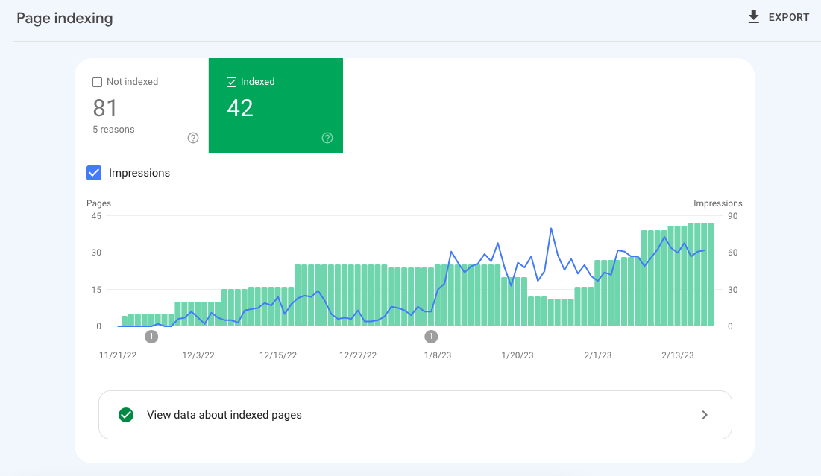This screenshot has height=476, width=821.
Task: Click annotation marker near 11/21/22
Action: point(151,337)
